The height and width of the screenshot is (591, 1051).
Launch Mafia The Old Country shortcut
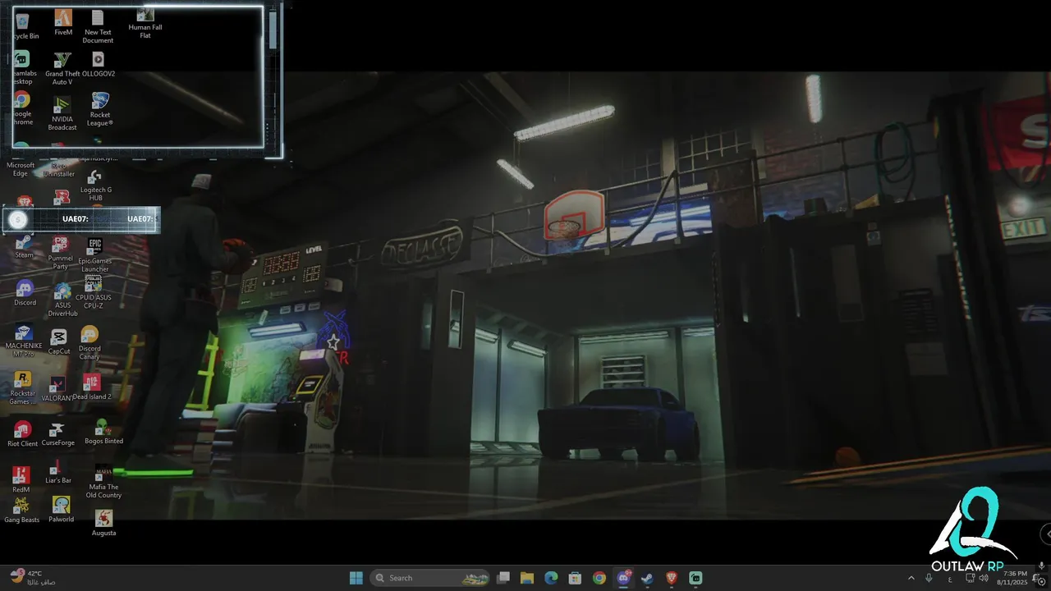pyautogui.click(x=103, y=482)
